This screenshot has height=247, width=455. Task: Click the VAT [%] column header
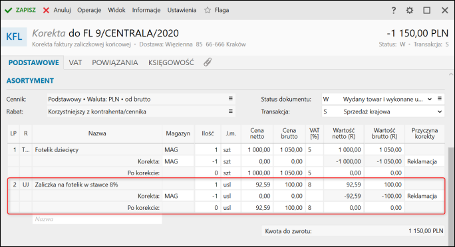pyautogui.click(x=314, y=133)
